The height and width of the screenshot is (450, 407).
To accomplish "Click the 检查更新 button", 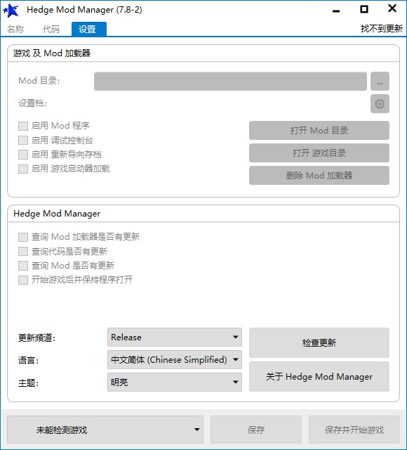I will tap(319, 342).
